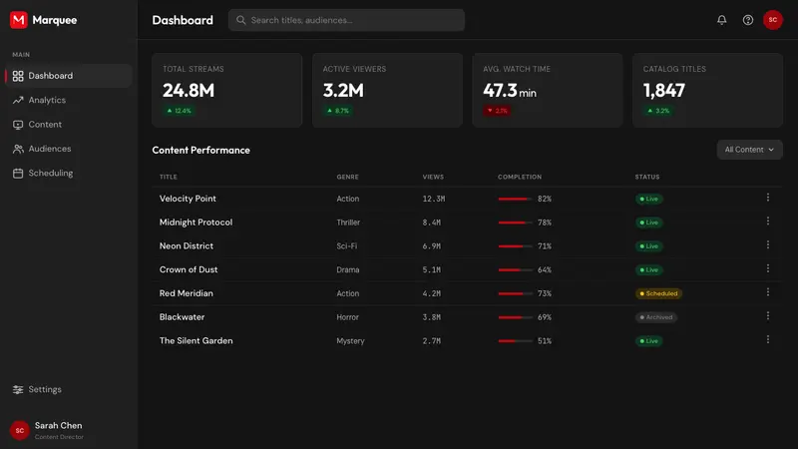Click the Archived status badge
The height and width of the screenshot is (449, 798).
click(656, 317)
